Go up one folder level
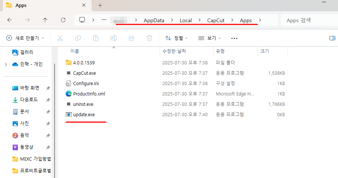This screenshot has height=178, width=338. 45,20
